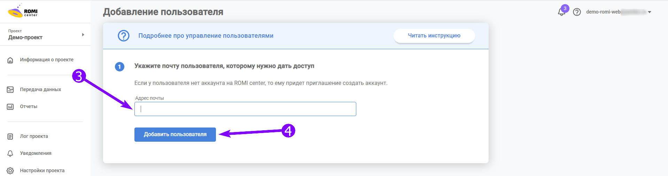668x176 pixels.
Task: Click the Отчеты chart icon
Action: (x=10, y=107)
